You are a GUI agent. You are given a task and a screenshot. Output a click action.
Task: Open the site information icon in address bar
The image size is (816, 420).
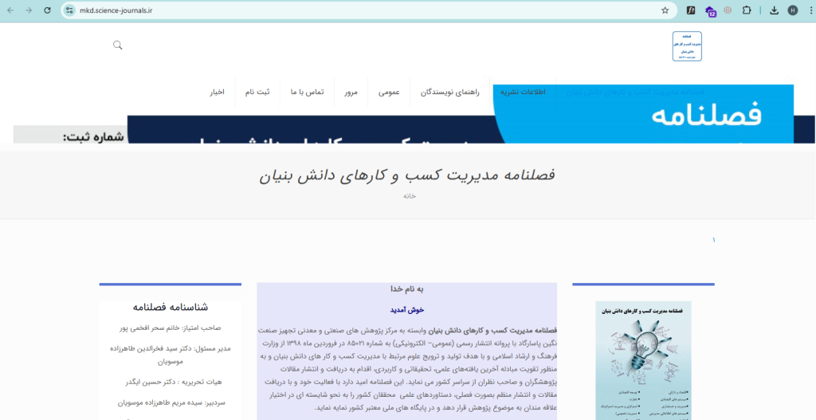70,10
